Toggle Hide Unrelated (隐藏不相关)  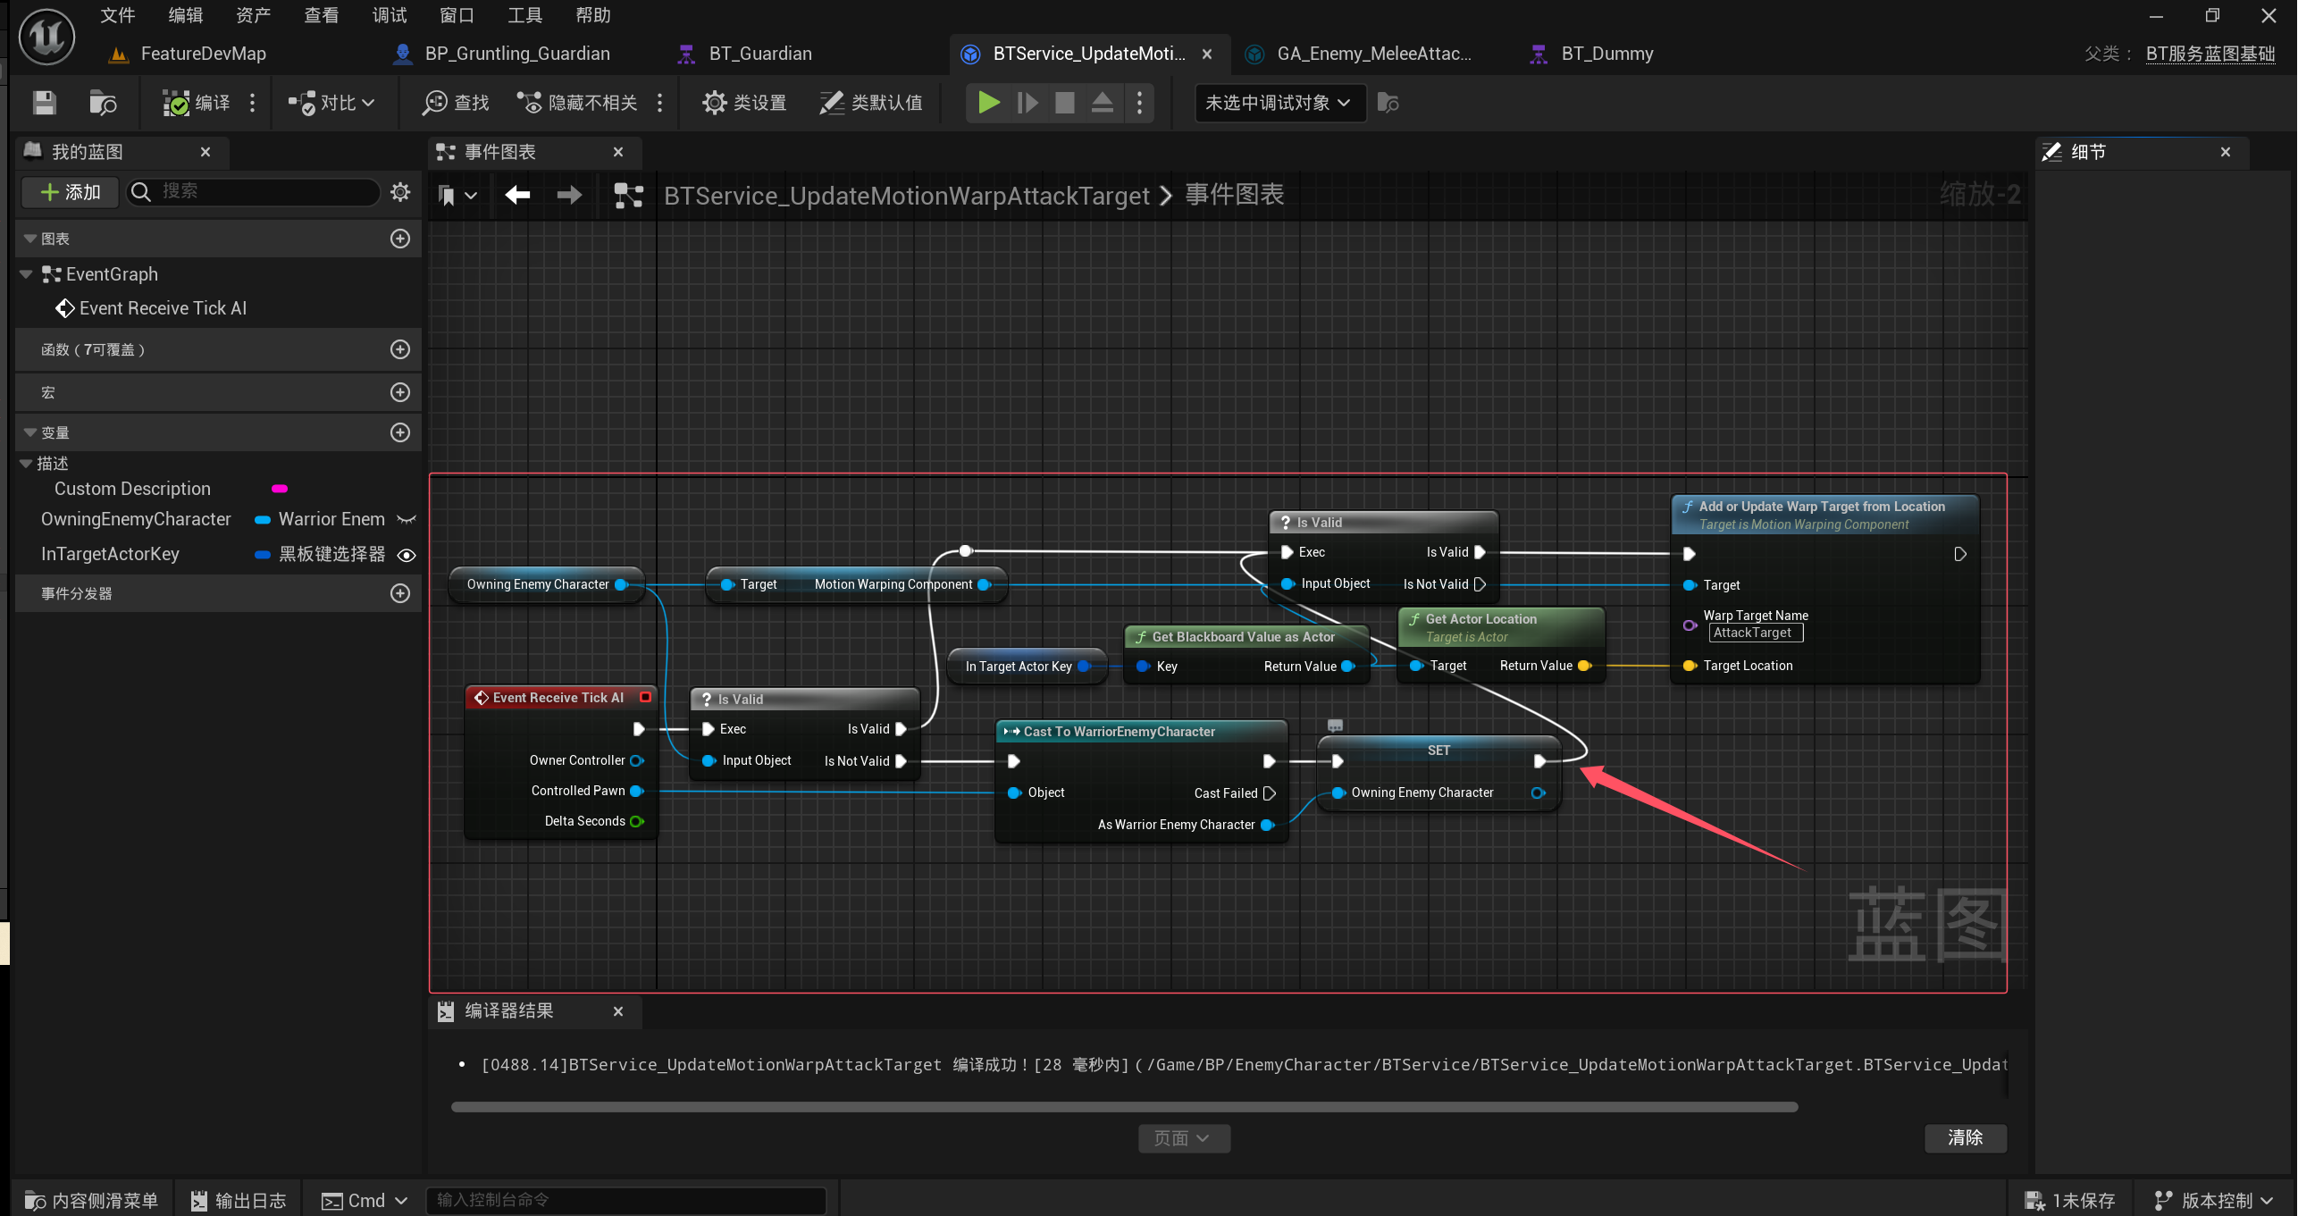pyautogui.click(x=578, y=103)
